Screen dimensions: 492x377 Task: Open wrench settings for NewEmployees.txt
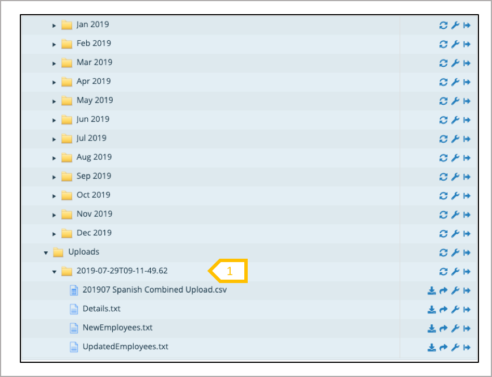click(x=455, y=328)
